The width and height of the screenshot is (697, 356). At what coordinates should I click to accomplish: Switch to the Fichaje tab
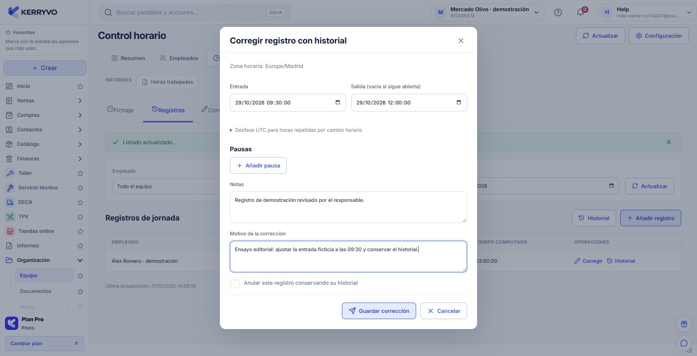click(x=120, y=110)
